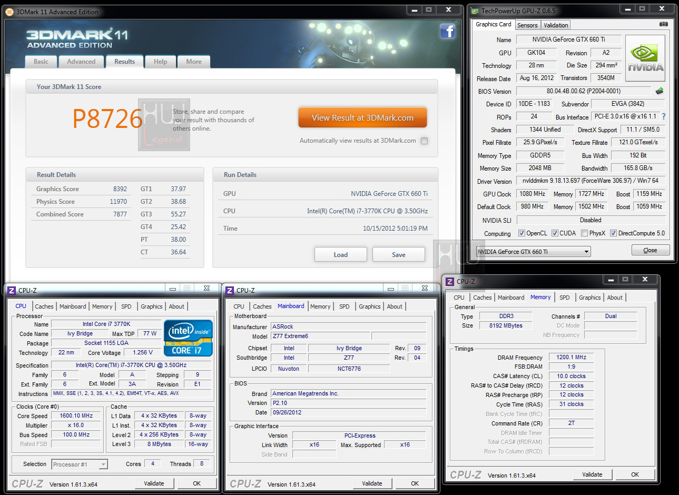Image resolution: width=679 pixels, height=495 pixels.
Task: Click OK in the CPU-Z Mainboard window
Action: click(415, 483)
